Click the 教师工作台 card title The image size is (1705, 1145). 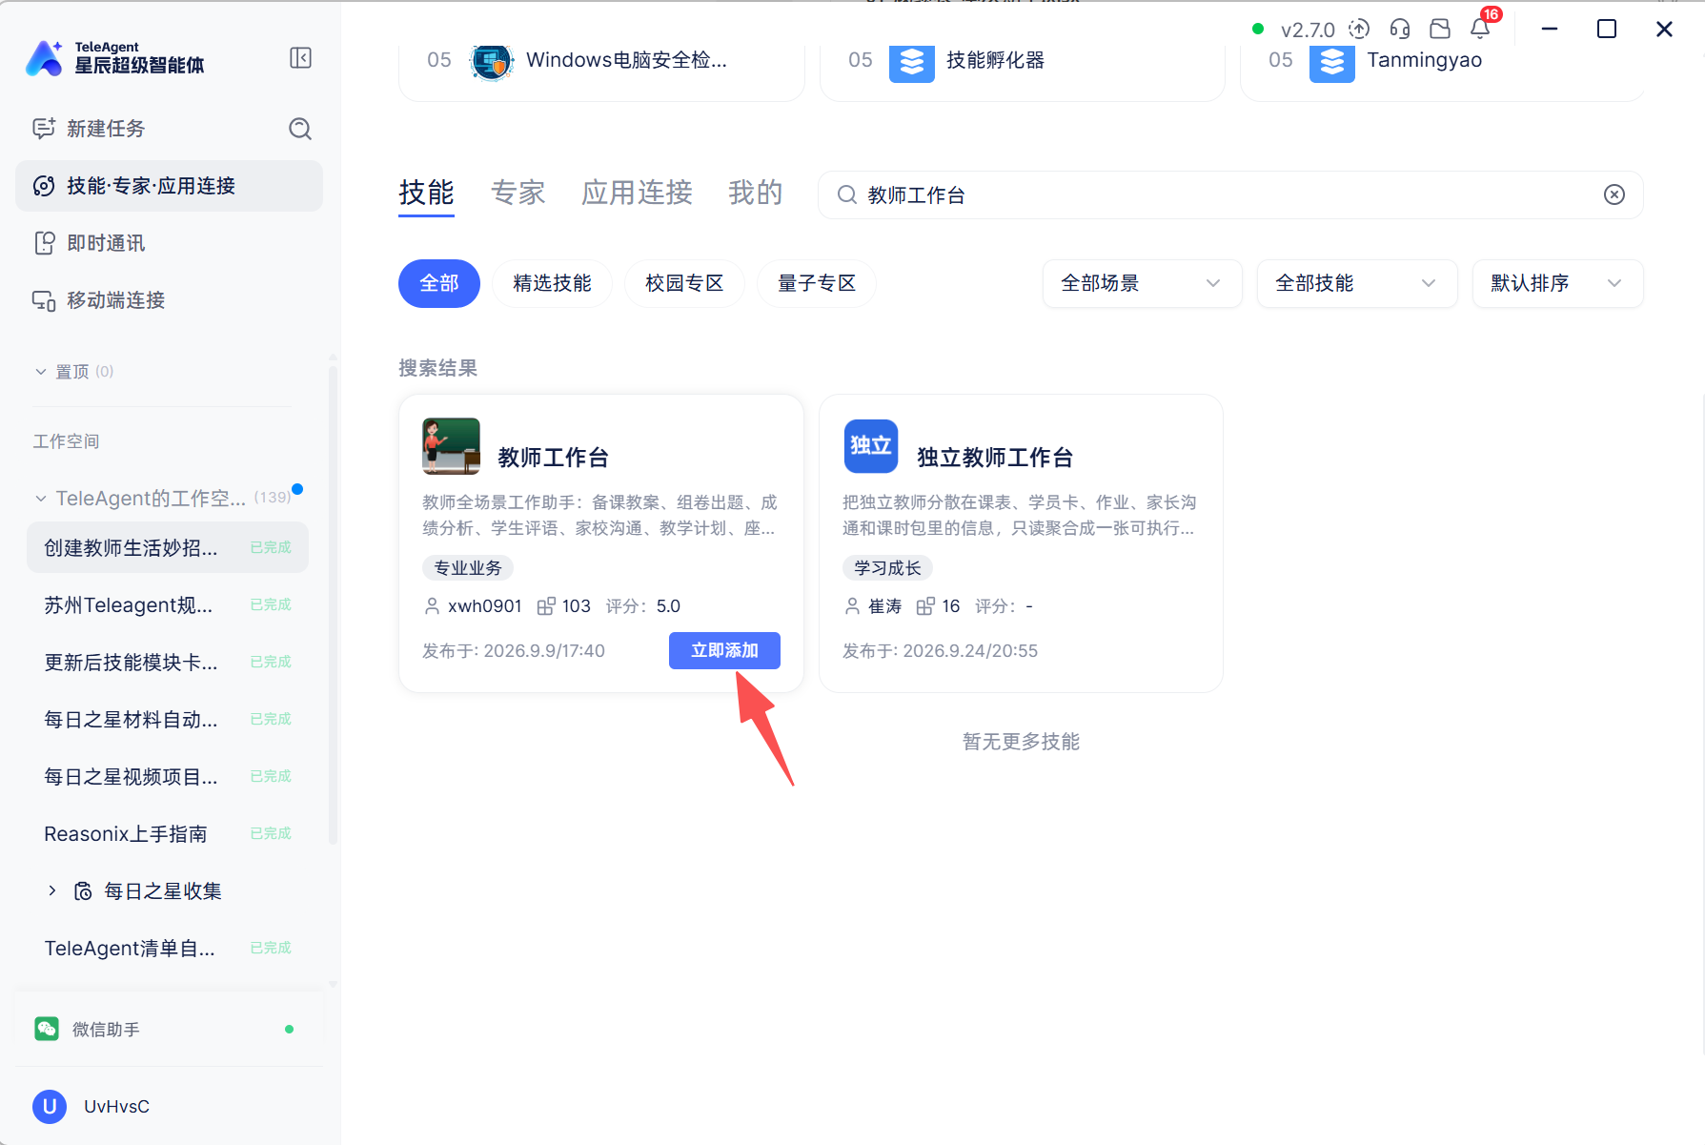coord(553,458)
